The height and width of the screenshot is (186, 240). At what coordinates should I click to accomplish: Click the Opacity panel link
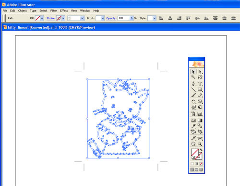coord(111,18)
